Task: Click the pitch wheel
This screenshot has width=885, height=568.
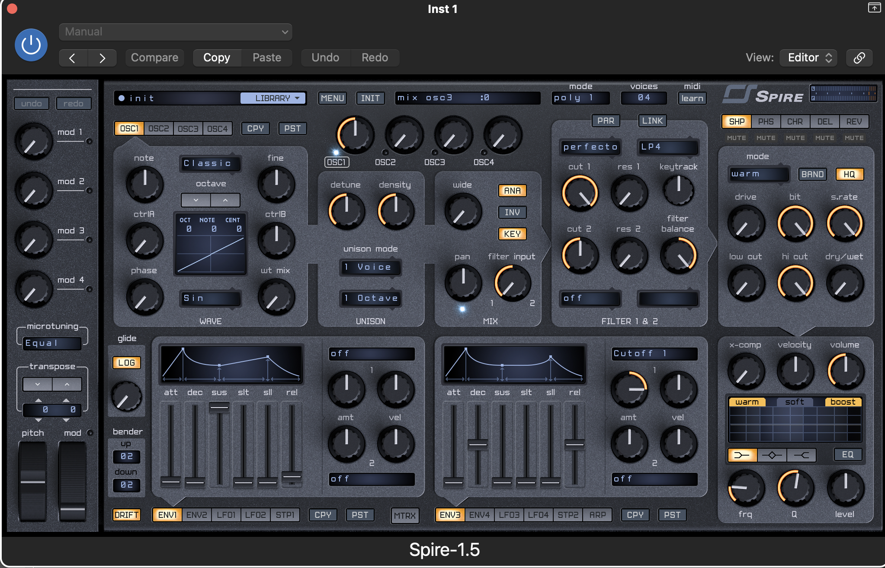Action: click(x=32, y=481)
